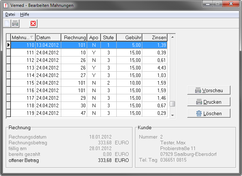Click the Gebühr column header

(129, 37)
